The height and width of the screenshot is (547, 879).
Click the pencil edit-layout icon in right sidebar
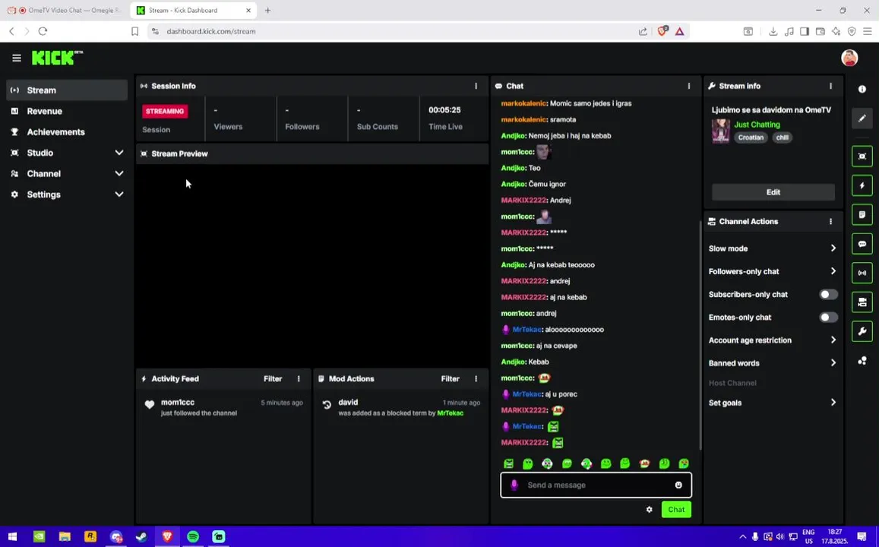862,119
